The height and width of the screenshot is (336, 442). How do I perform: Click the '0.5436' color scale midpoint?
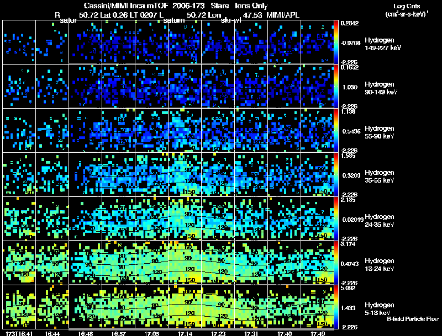[x=351, y=131]
